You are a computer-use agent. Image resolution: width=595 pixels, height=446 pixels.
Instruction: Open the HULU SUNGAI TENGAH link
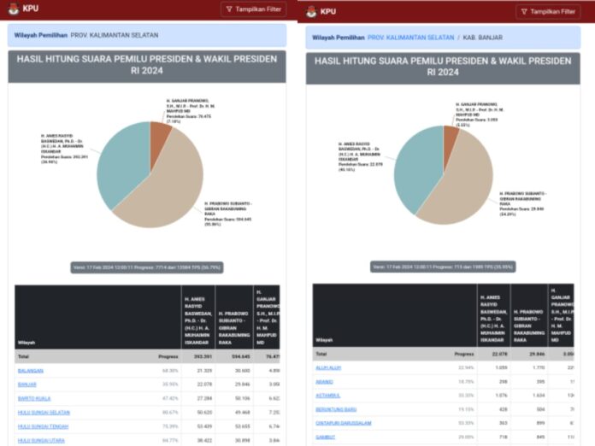click(44, 425)
